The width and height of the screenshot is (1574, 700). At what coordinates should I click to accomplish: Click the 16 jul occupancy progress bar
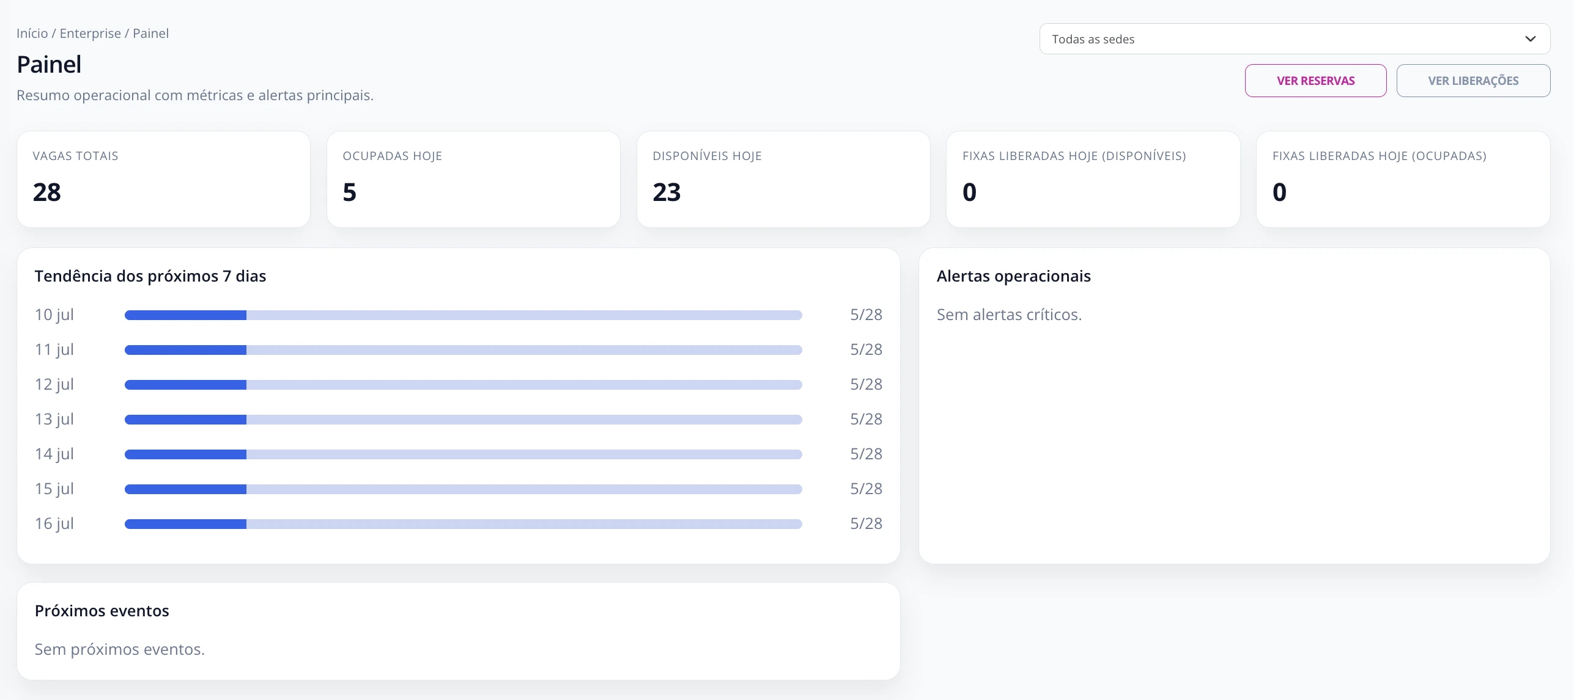[464, 524]
